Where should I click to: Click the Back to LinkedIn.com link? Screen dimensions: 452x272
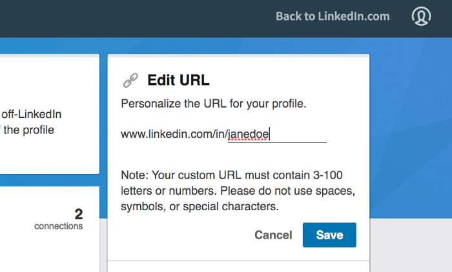(x=333, y=16)
